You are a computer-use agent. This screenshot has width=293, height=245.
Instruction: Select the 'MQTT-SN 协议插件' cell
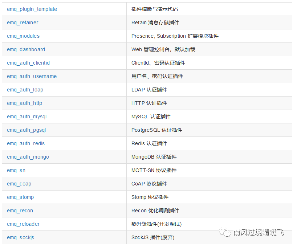click(154, 171)
